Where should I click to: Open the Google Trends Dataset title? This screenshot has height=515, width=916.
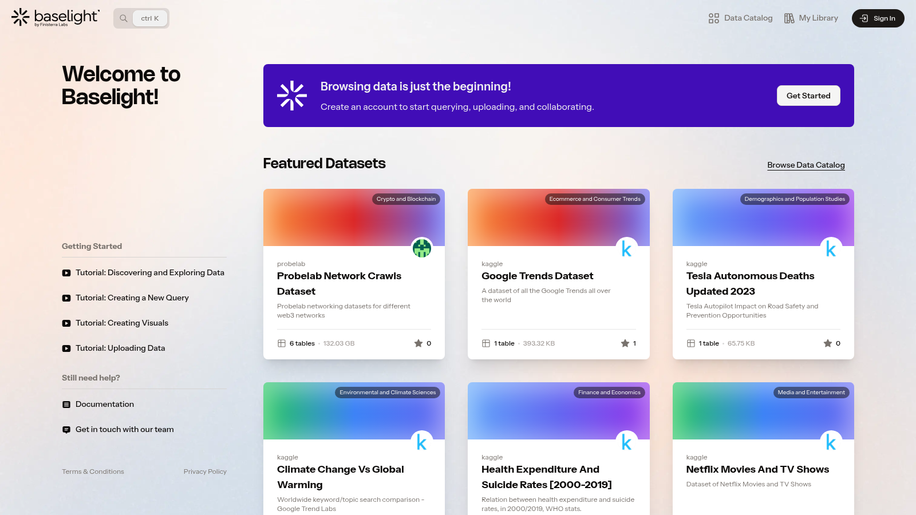pos(537,276)
